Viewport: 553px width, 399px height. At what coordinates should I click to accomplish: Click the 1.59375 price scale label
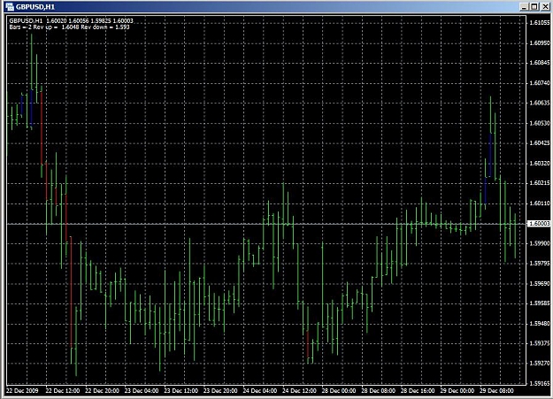pos(540,343)
